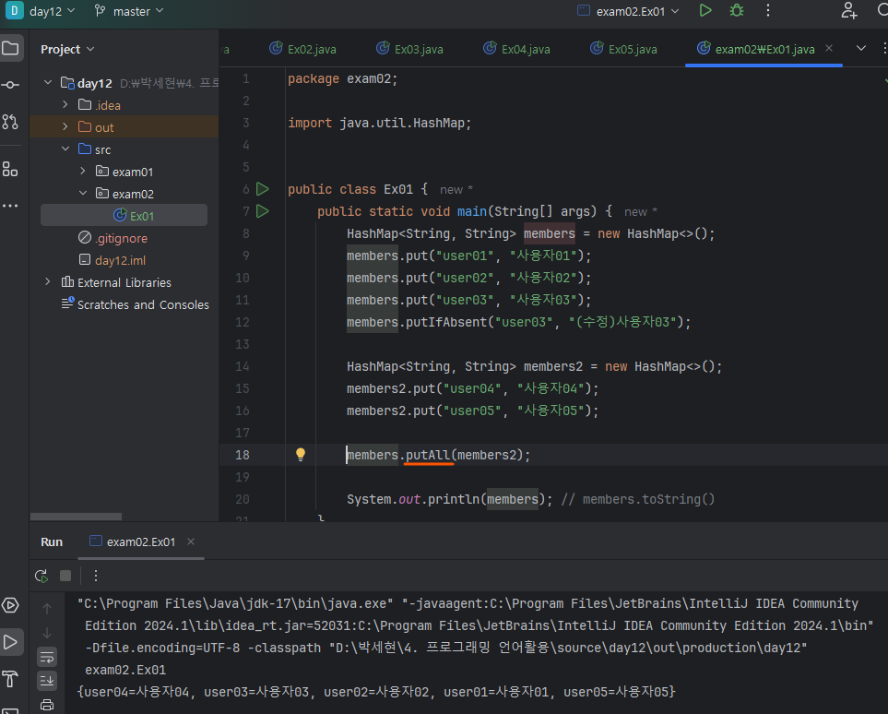Open the Commit tool window

coord(10,85)
